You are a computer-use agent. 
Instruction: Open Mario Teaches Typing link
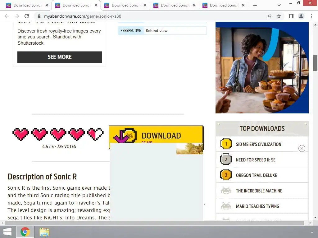[x=257, y=206]
